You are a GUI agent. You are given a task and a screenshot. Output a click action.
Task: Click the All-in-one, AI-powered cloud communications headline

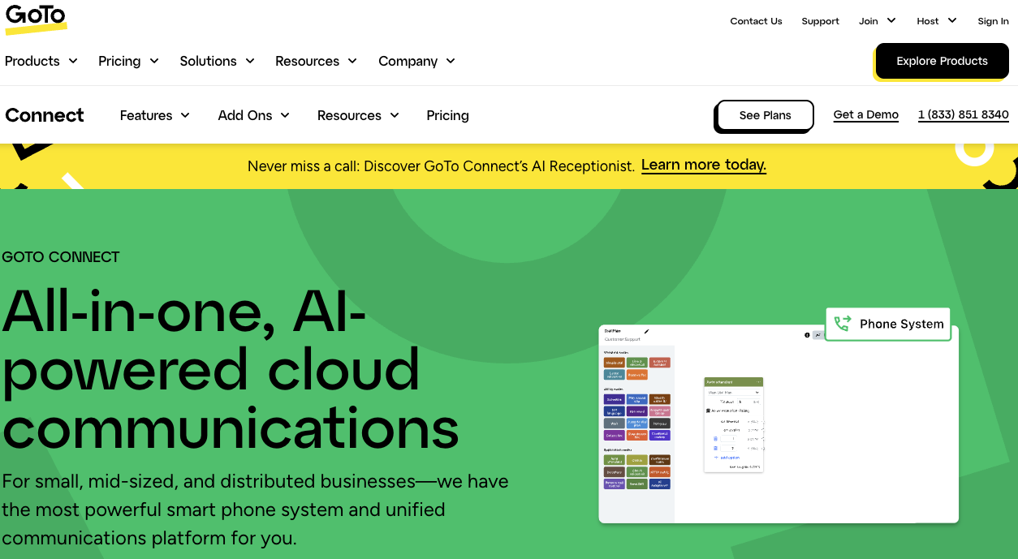tap(231, 369)
